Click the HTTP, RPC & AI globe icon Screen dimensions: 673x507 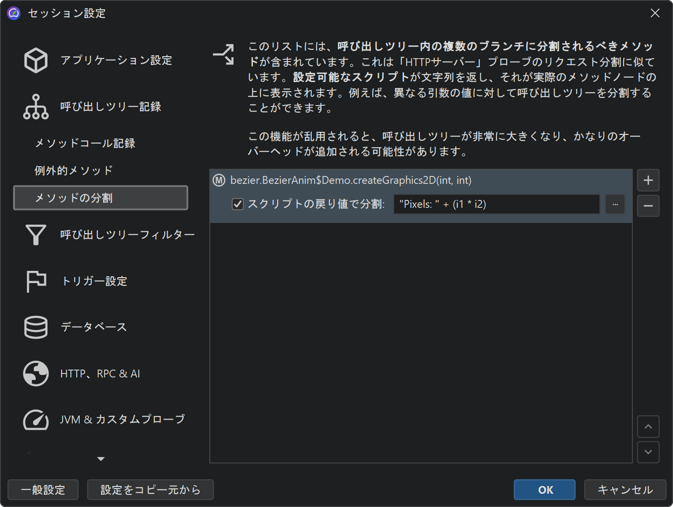(36, 374)
